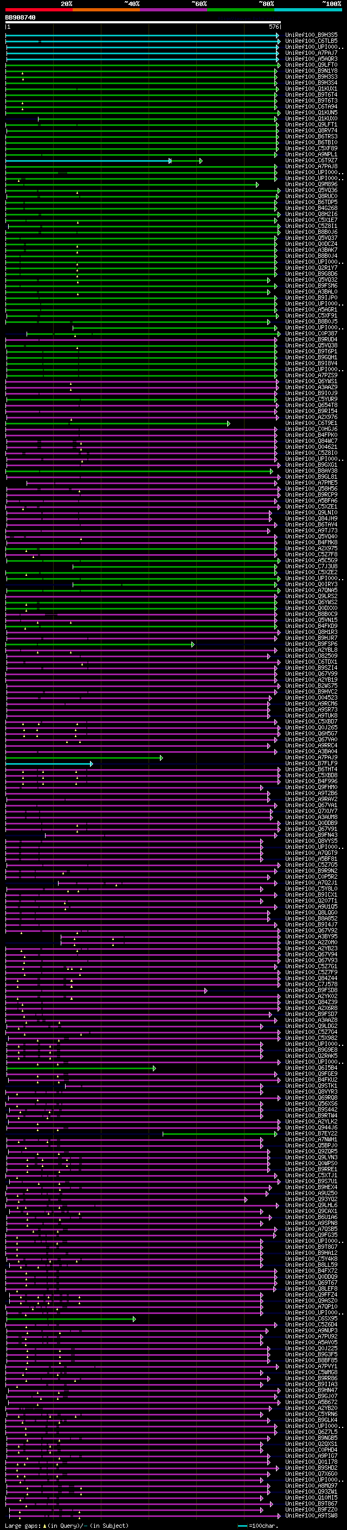
Task: Select the UniRef100_A5C5G9 label
Action: [x=311, y=560]
